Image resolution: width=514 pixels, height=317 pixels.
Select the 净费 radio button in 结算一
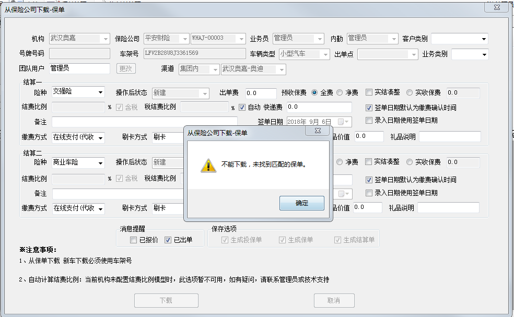(x=340, y=92)
